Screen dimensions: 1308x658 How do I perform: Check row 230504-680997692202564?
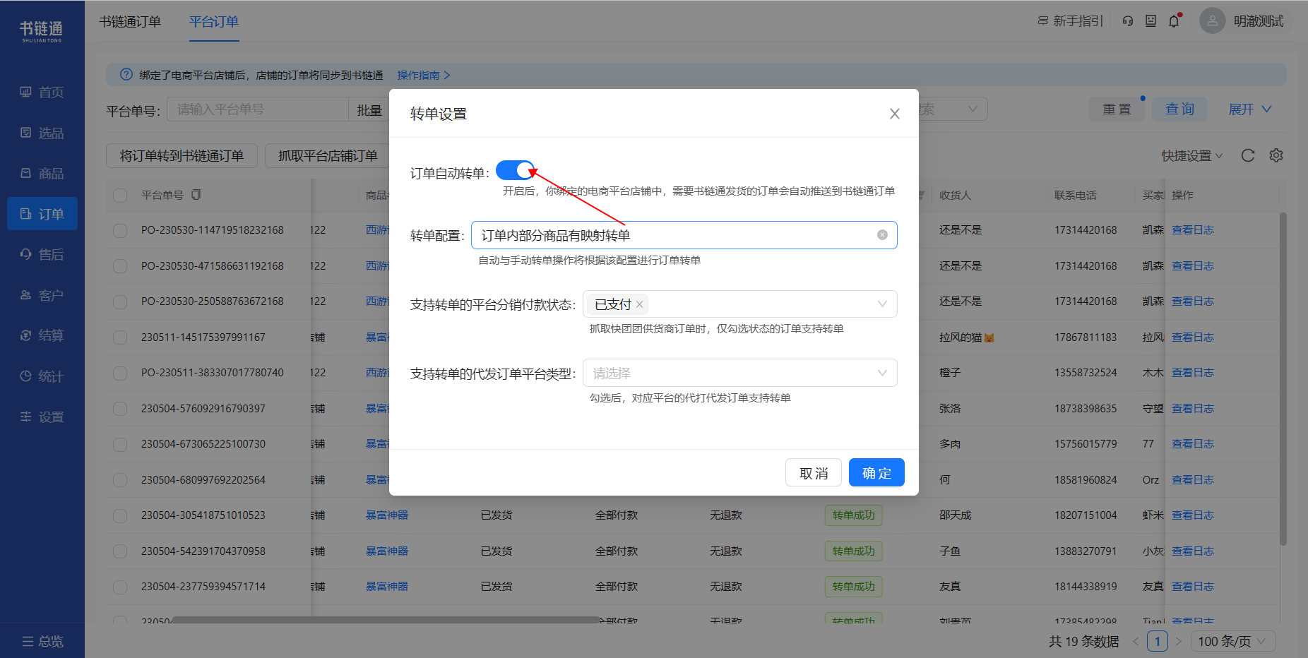120,480
